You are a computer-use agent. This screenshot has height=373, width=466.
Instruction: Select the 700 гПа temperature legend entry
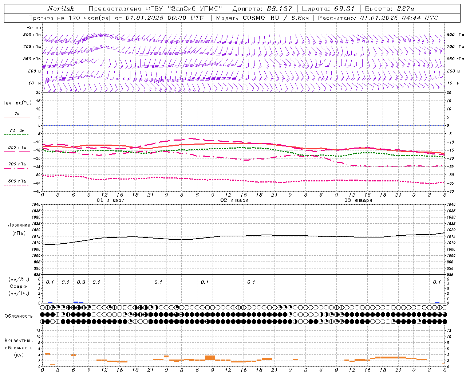tap(17, 164)
